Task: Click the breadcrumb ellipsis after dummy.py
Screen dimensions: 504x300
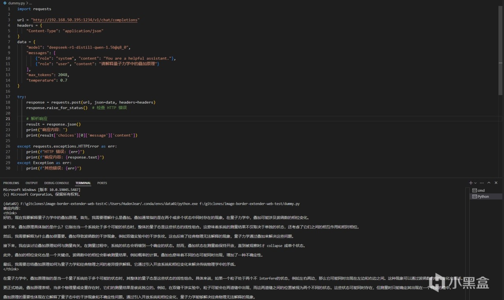Action: coord(30,3)
